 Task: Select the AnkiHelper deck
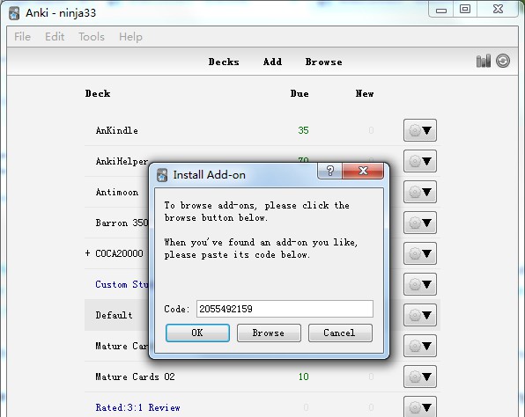tap(122, 161)
